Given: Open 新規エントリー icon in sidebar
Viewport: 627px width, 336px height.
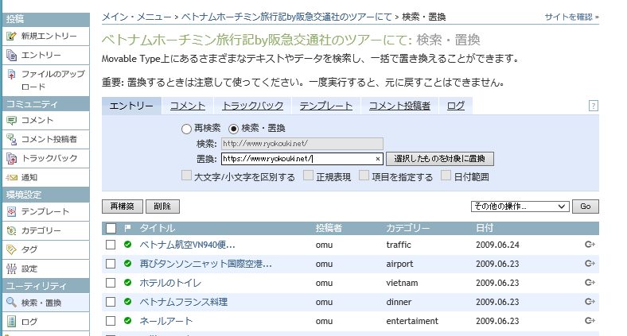Looking at the screenshot, I should coord(11,37).
